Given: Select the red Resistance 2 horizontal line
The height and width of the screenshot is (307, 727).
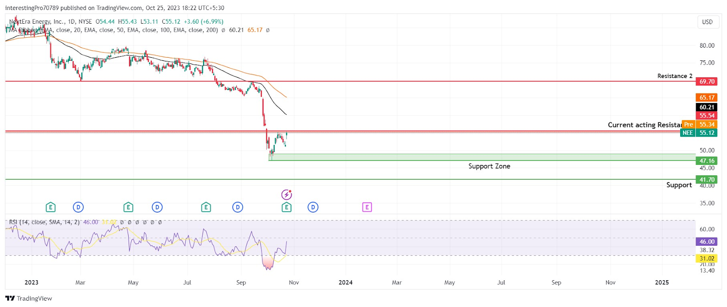Looking at the screenshot, I should [x=350, y=81].
